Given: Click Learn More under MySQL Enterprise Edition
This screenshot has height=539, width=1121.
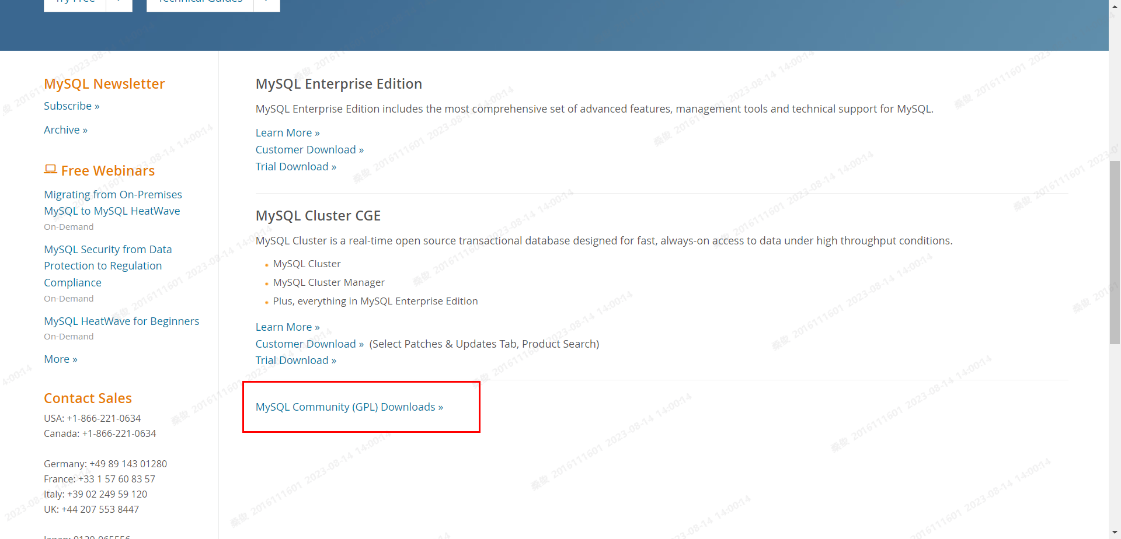Looking at the screenshot, I should 288,133.
